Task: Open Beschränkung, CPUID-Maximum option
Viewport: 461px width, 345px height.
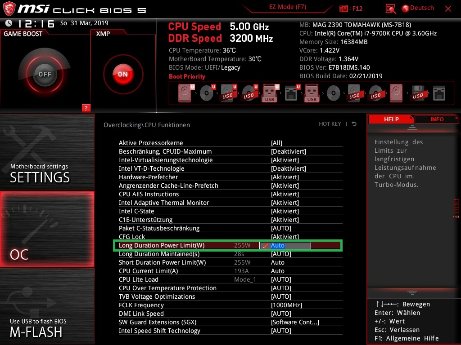Action: (230, 151)
